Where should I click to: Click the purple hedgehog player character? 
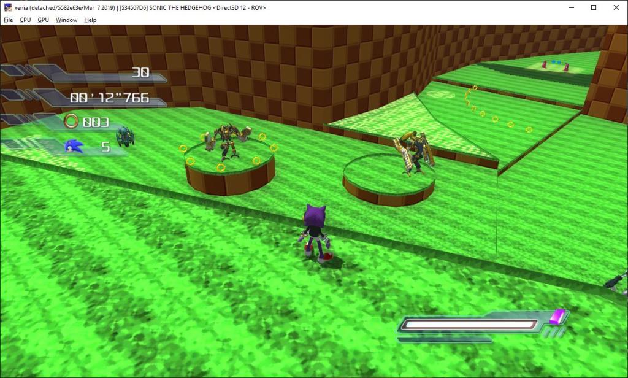(x=316, y=233)
